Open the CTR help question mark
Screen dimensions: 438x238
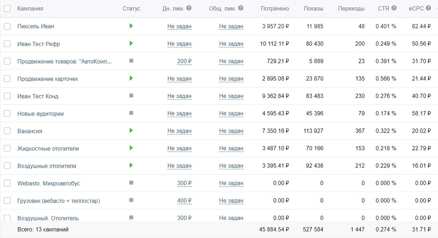[x=394, y=8]
